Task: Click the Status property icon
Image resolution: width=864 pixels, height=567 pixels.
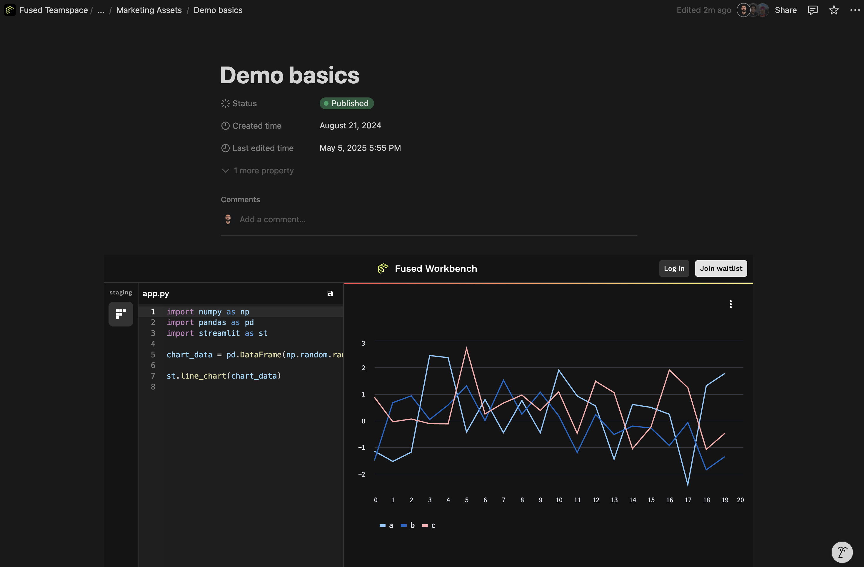Action: (226, 103)
